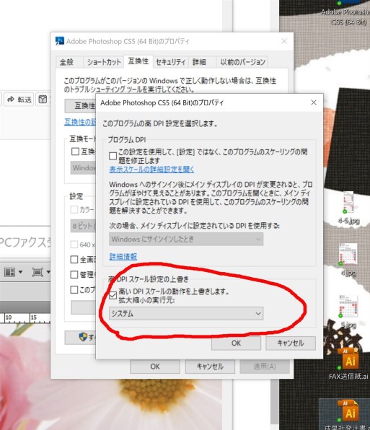Open the Windows version compatibility dropdown
This screenshot has height=430, width=370.
(84, 167)
